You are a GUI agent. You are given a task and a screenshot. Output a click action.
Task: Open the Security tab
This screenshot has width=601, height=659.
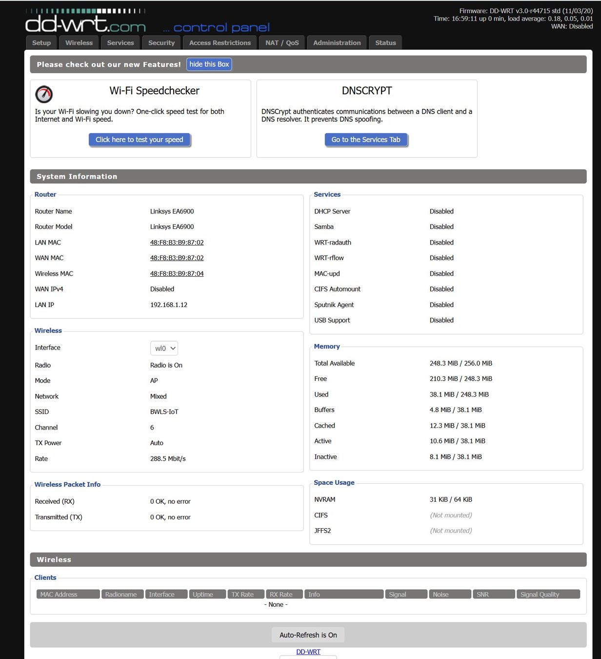coord(161,42)
